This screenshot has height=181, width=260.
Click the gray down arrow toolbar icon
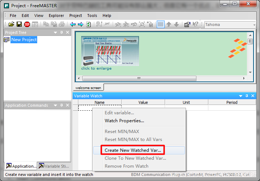[177, 25]
